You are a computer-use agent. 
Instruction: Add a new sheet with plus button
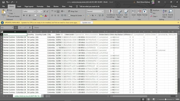47,96
